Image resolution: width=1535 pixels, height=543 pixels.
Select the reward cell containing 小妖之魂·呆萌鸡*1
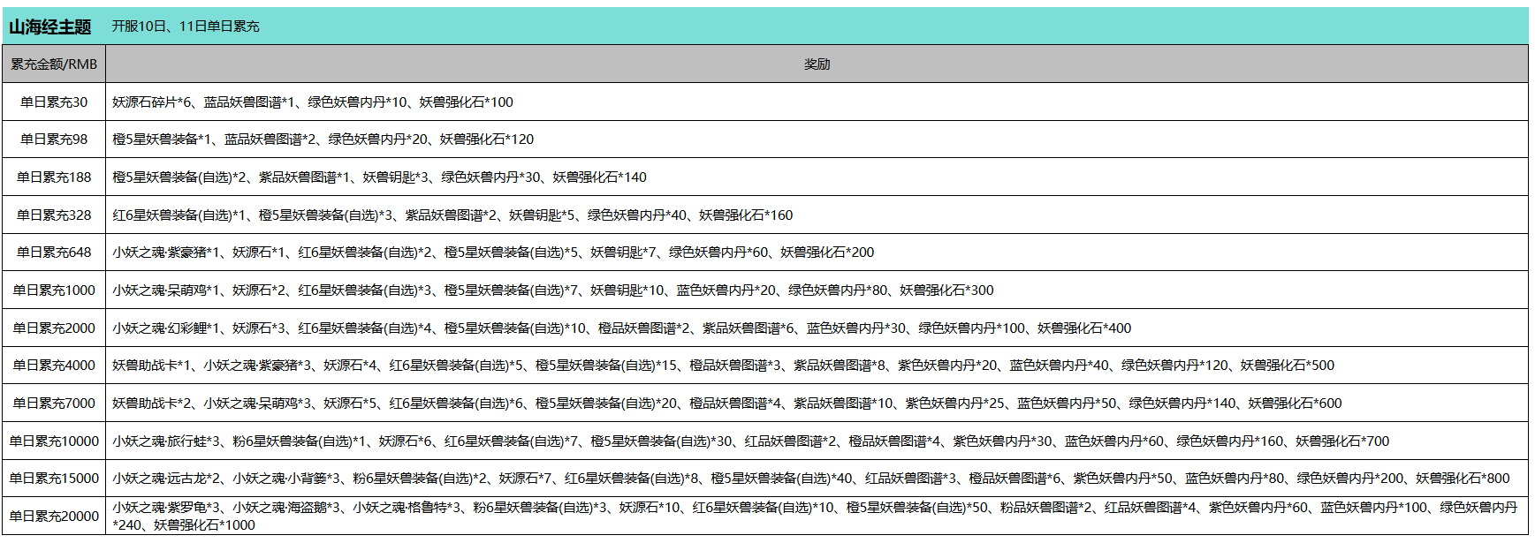[552, 290]
